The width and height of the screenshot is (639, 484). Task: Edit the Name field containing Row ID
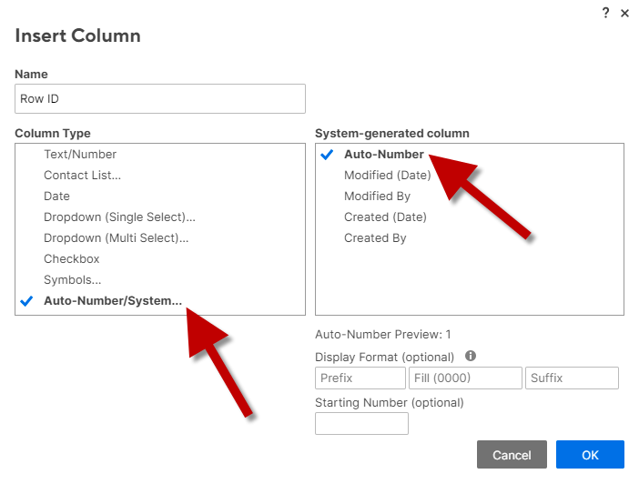(160, 98)
